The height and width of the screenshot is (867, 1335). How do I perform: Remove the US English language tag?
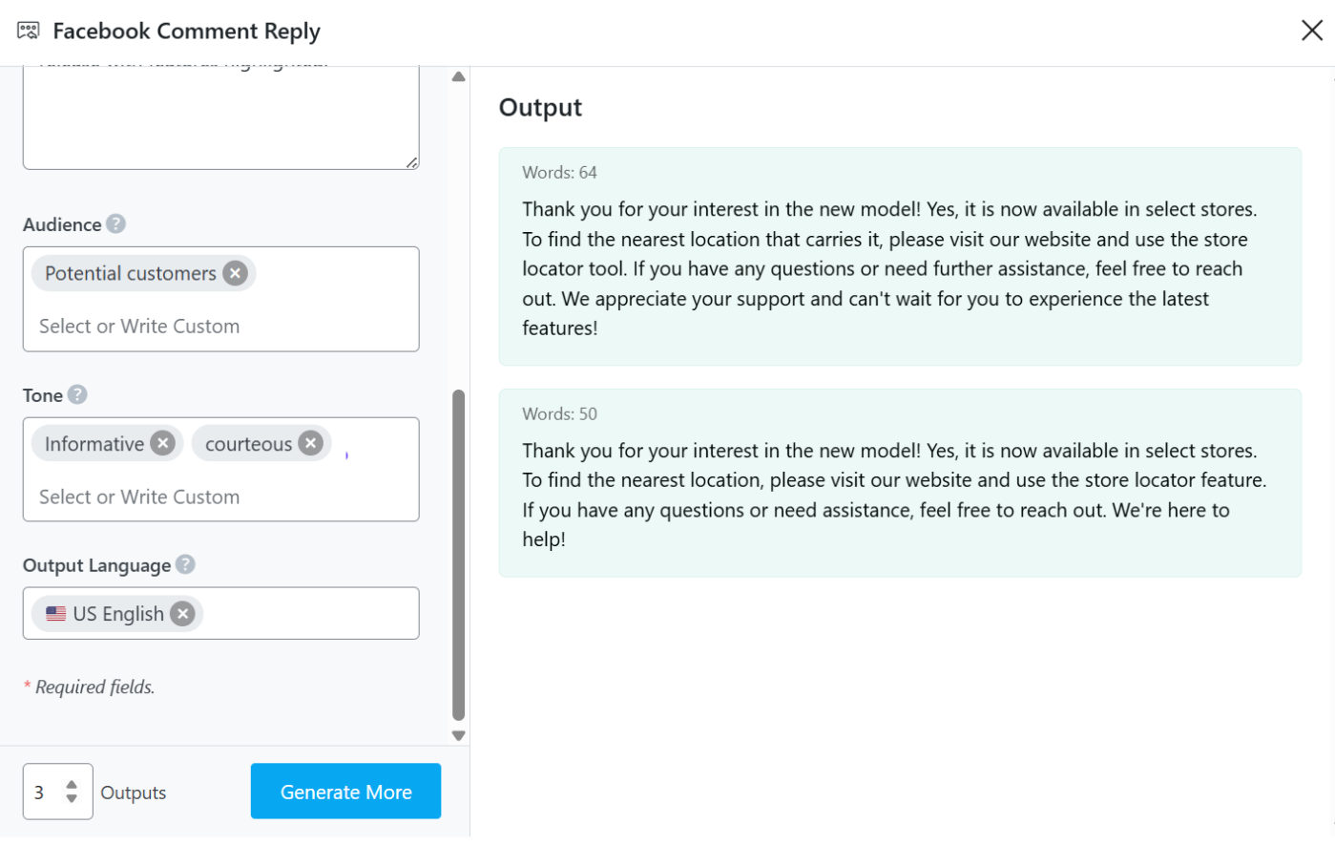tap(182, 614)
